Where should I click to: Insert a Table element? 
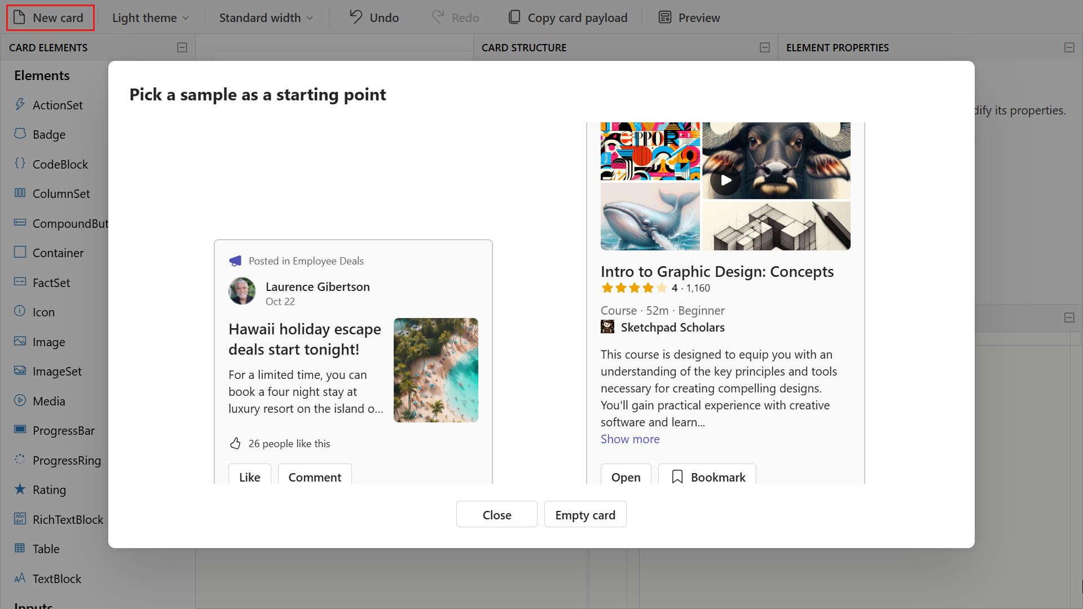45,549
